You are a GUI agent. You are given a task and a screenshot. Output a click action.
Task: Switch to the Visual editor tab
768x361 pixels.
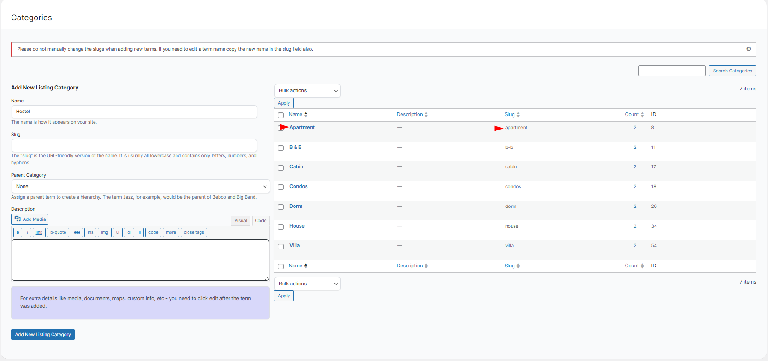[241, 221]
